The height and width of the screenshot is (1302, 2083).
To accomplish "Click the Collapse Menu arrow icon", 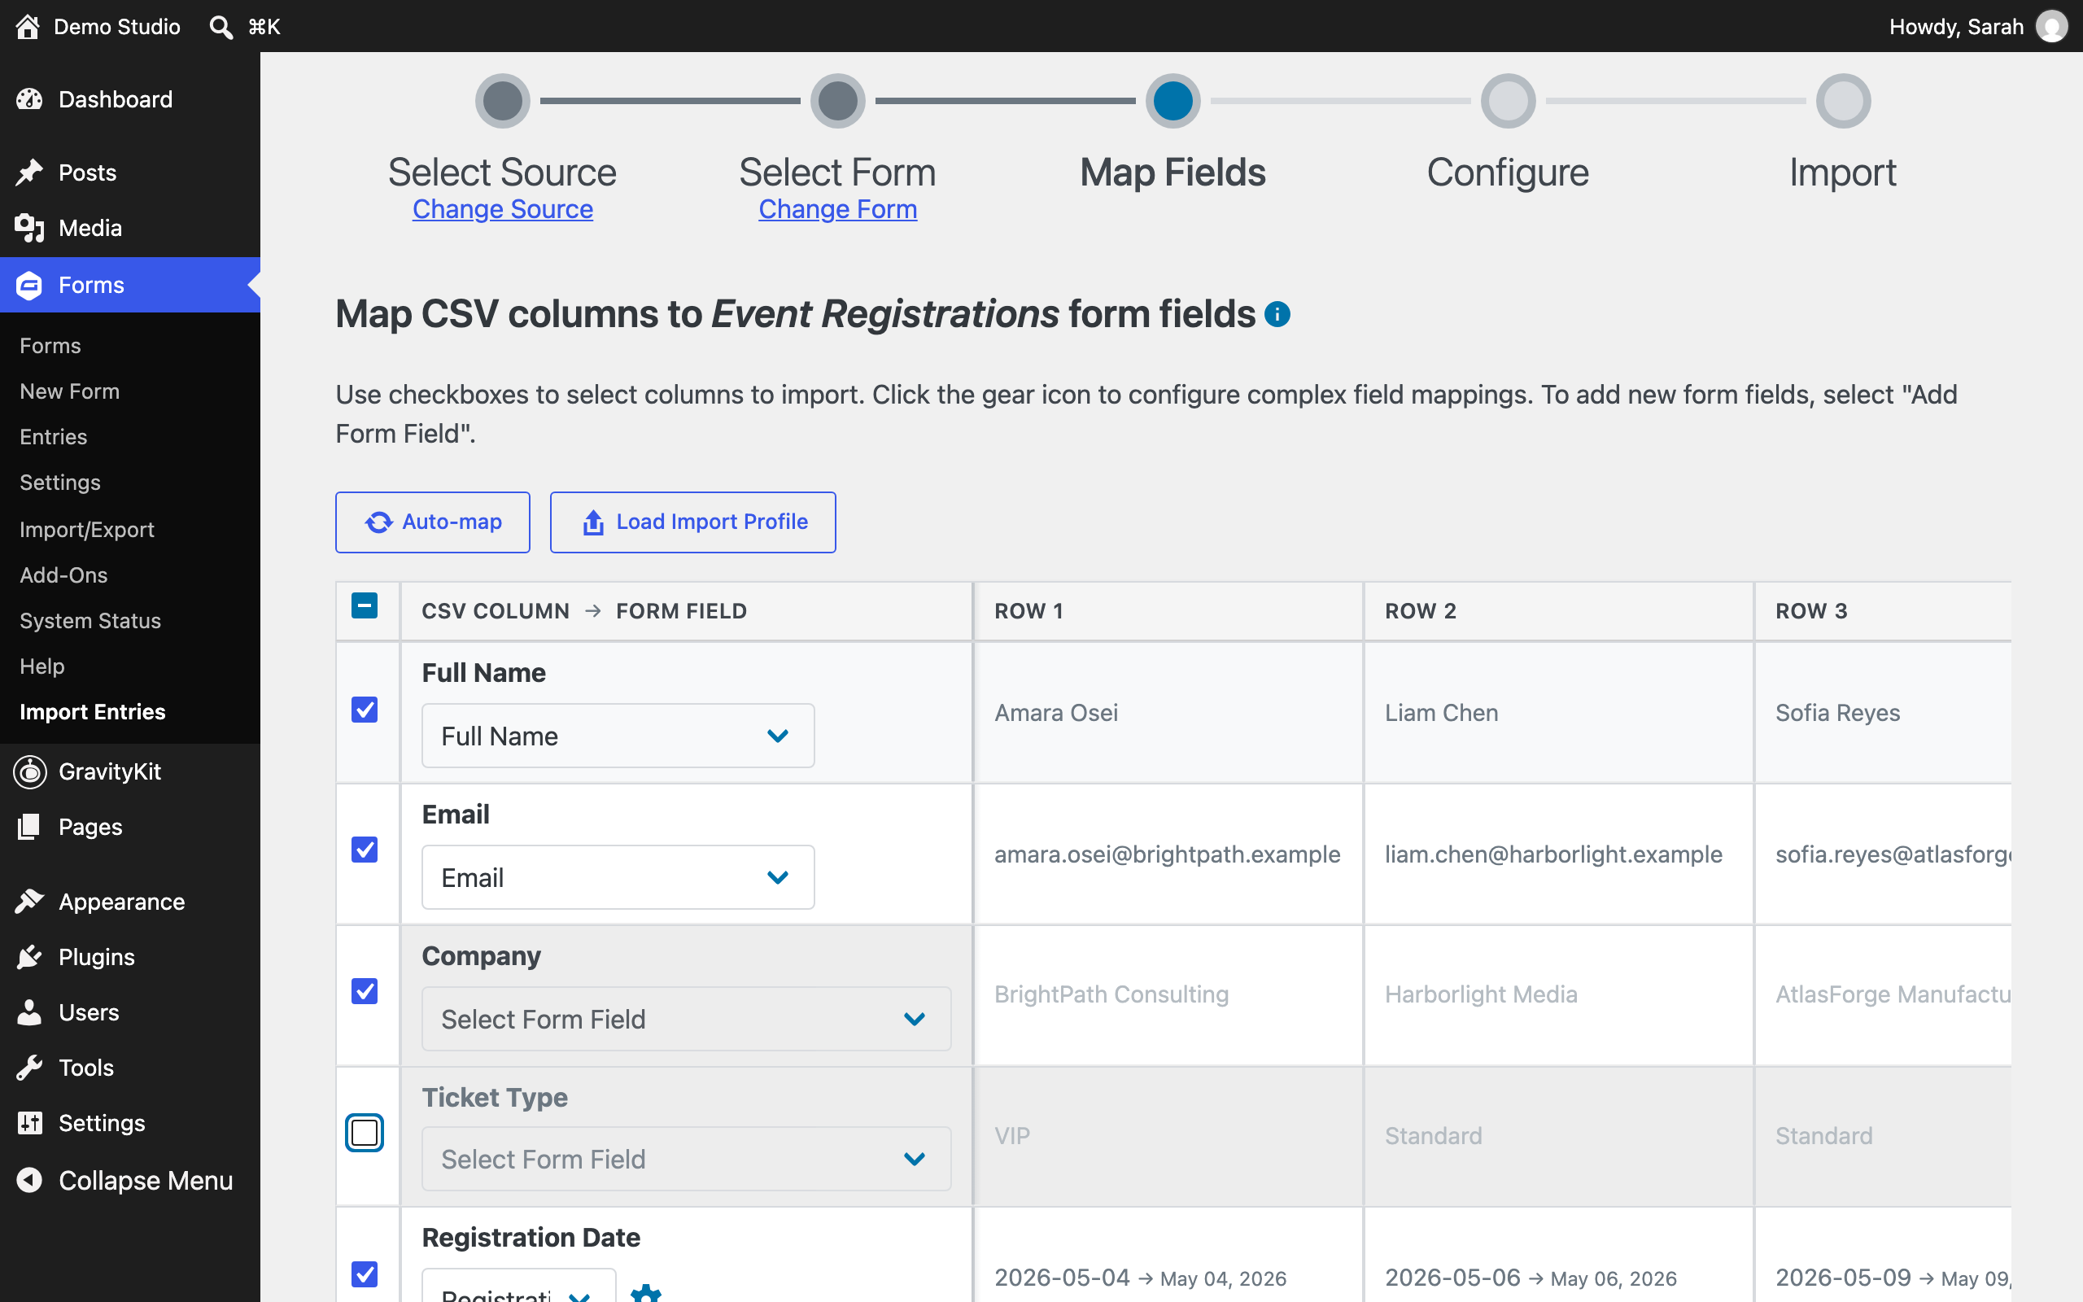I will 29,1180.
